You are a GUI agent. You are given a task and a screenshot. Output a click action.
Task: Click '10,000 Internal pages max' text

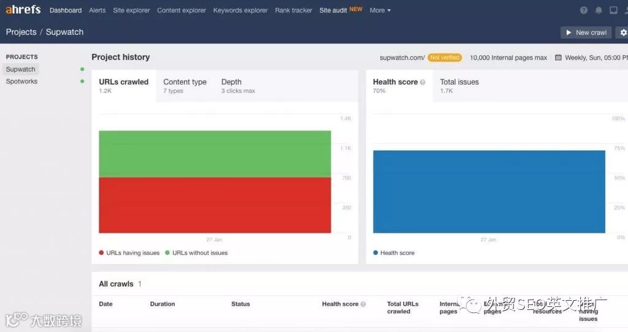(508, 58)
